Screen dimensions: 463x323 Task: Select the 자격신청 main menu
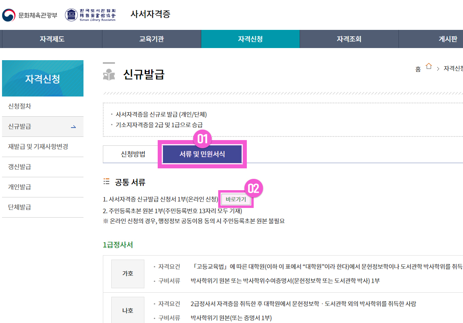click(250, 39)
